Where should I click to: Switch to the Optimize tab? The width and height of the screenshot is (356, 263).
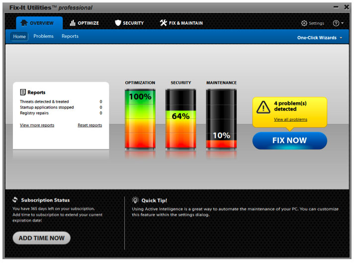pos(84,23)
